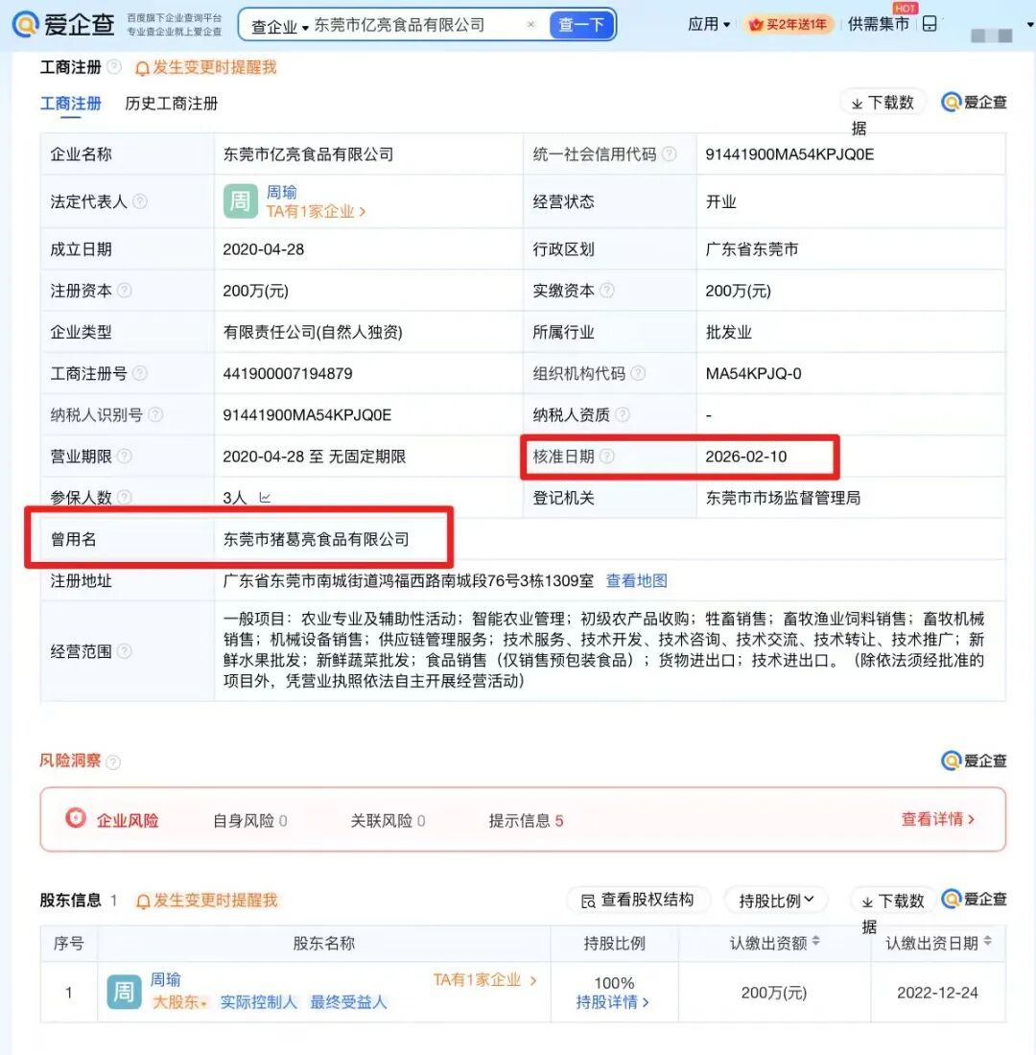Click the message icon in the top bar
The image size is (1036, 1055).
click(930, 23)
